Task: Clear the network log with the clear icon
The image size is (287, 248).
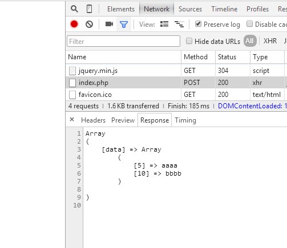Action: (89, 25)
